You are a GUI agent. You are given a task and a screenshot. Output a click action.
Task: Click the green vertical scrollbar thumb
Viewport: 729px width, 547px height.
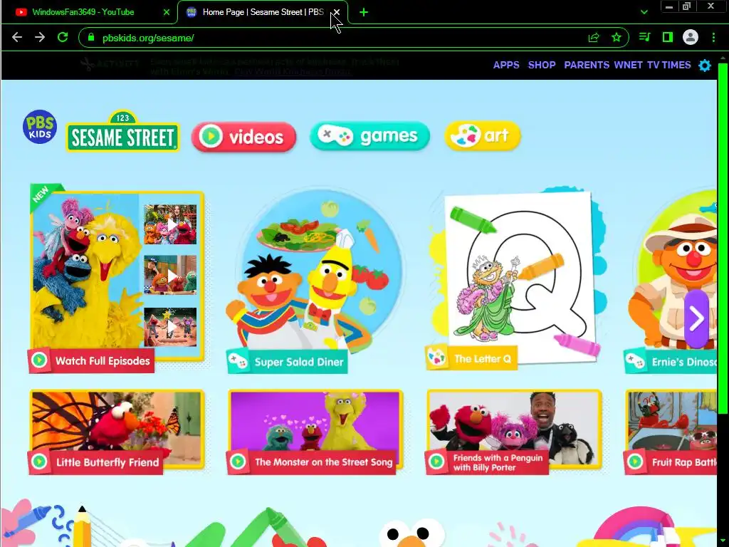pos(723,237)
